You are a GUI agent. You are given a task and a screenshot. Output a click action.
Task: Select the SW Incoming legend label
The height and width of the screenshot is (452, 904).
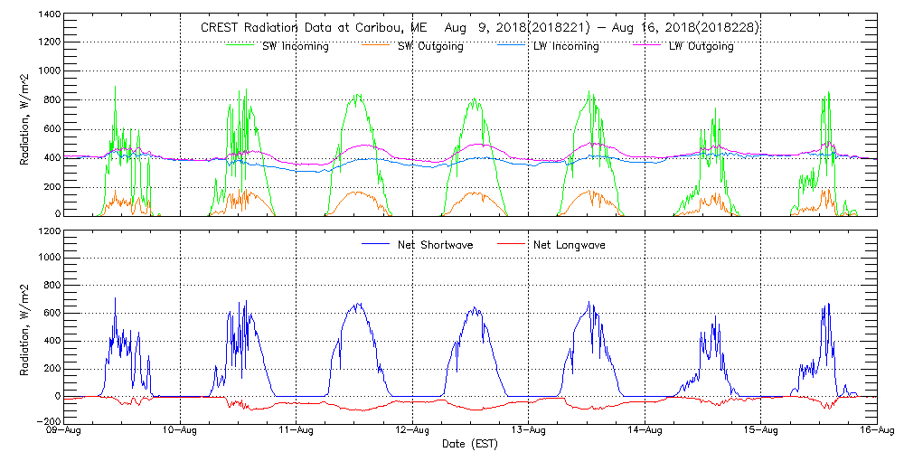295,47
